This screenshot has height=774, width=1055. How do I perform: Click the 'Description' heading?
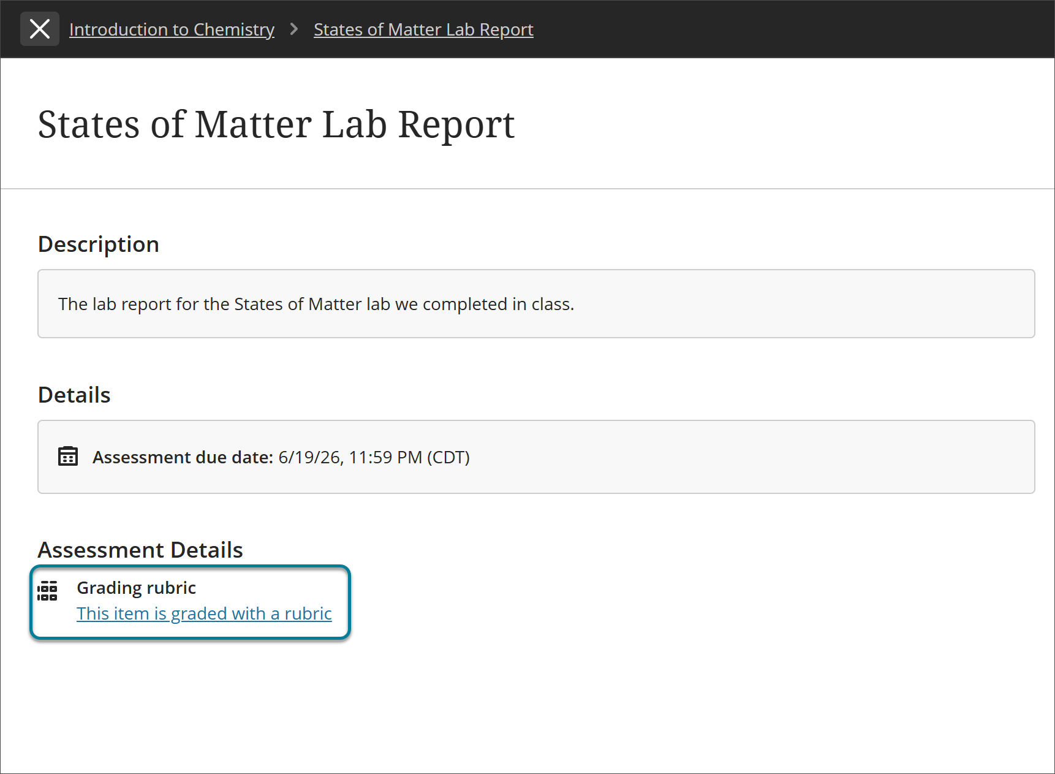(99, 244)
